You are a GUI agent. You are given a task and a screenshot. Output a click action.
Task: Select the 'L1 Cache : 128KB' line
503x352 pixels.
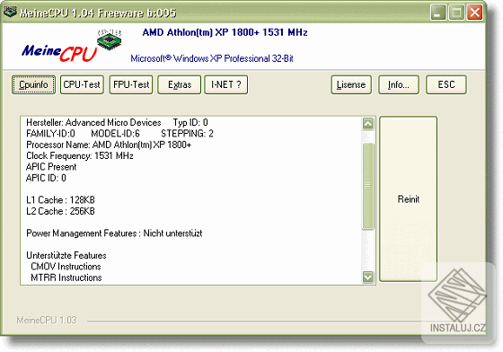click(60, 200)
